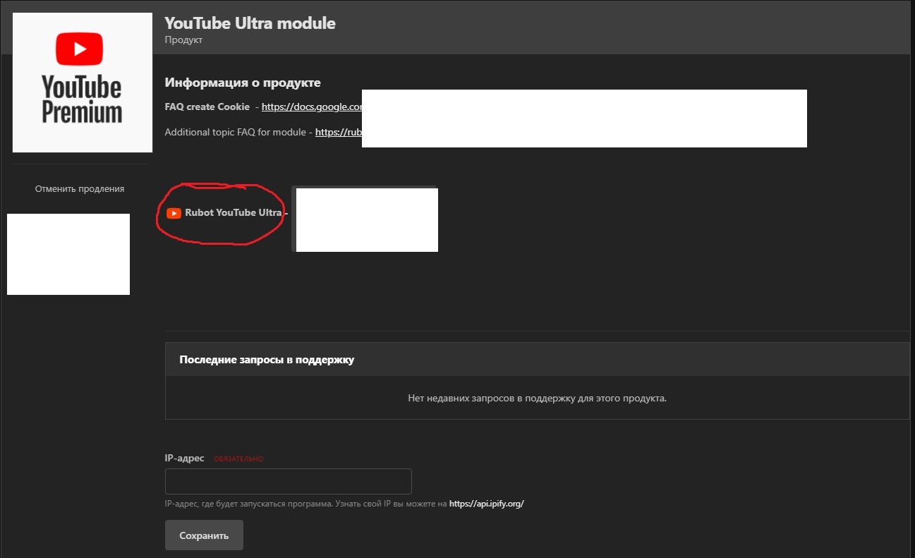The image size is (915, 558).
Task: Click the red ОБЯЗАТЕЛЬНО required marker
Action: (x=238, y=459)
